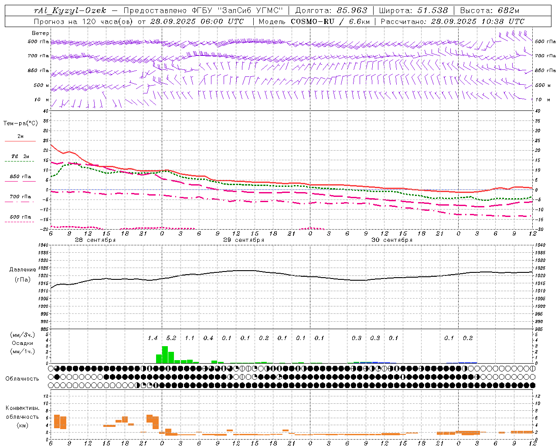Viewport: 558px width, 447px height.
Task: Click the station name rAl_Kyzyl-Ozek in the header
Action: point(70,11)
